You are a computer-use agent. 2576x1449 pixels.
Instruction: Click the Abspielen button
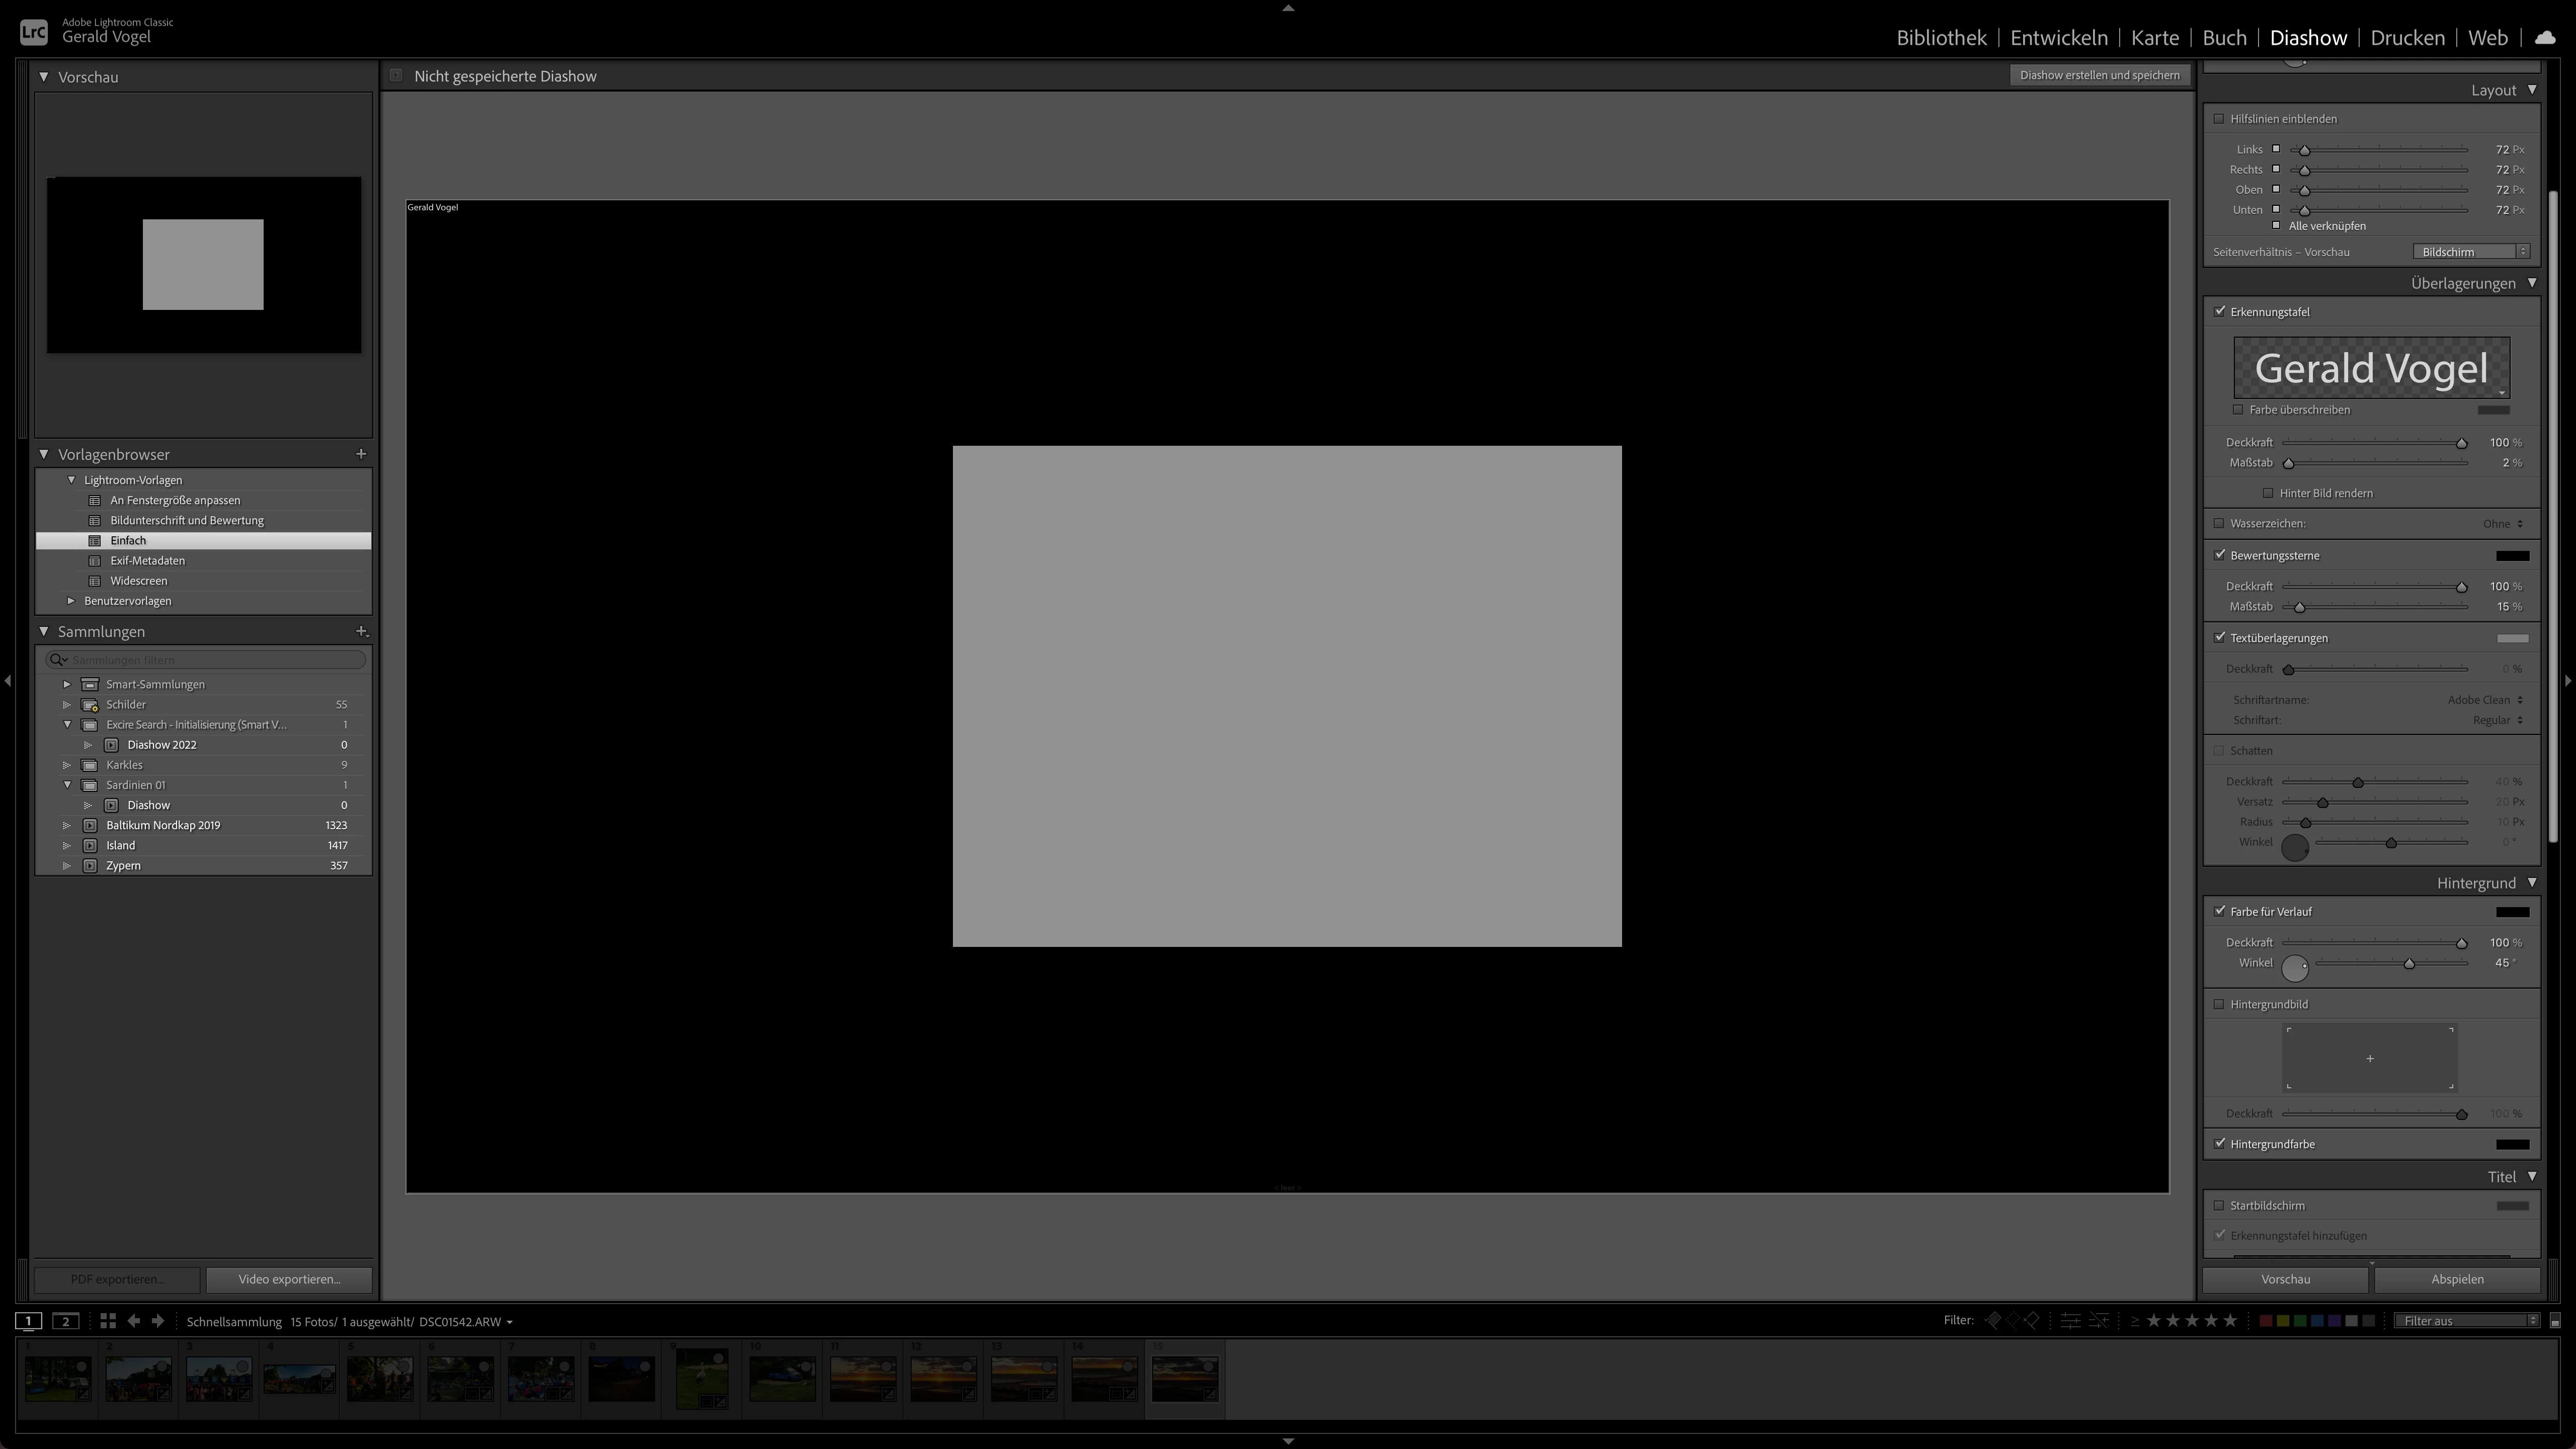(x=2457, y=1279)
